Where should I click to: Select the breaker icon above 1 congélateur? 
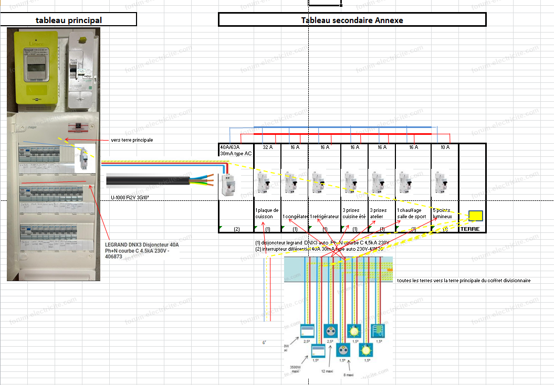pos(292,181)
